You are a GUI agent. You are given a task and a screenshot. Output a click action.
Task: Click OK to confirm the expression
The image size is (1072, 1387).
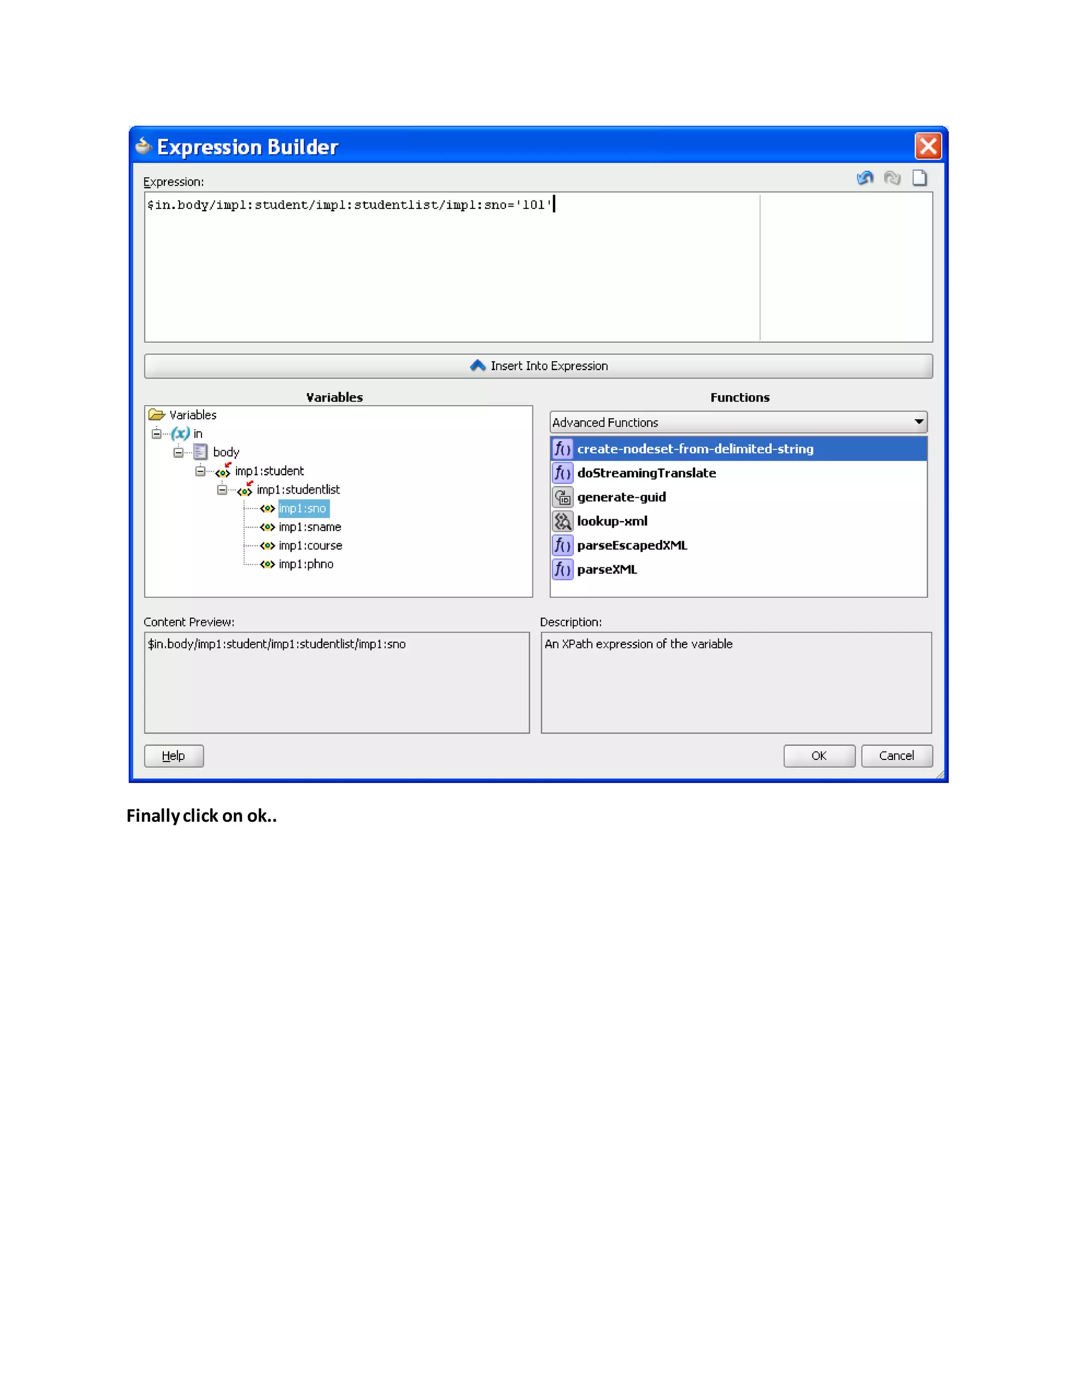(819, 756)
